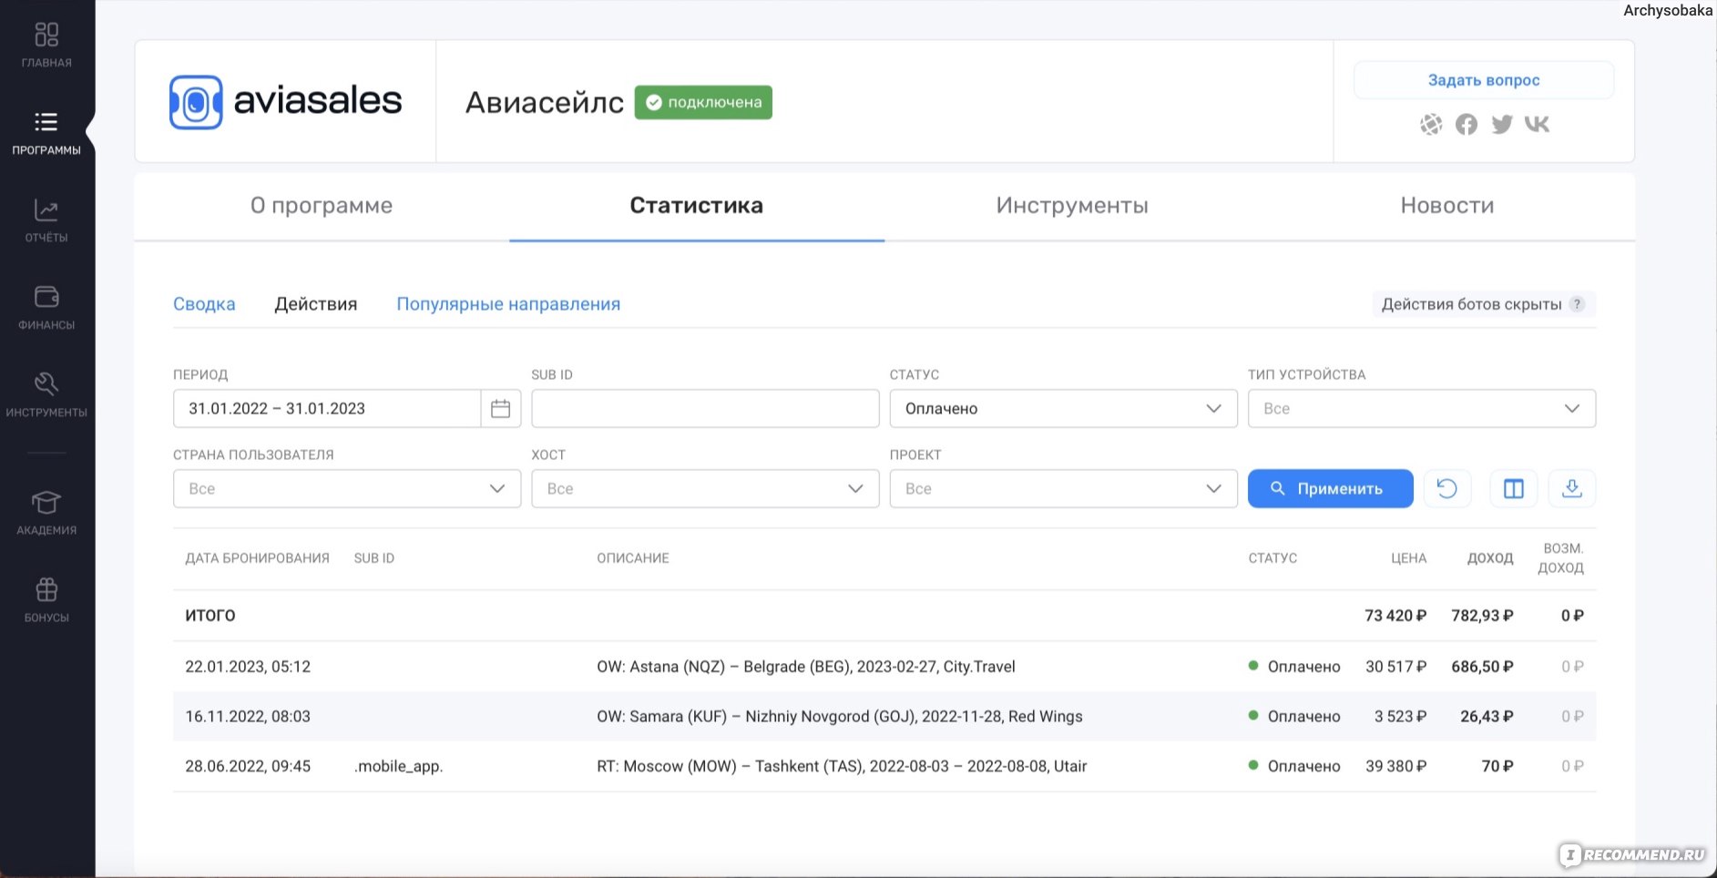Click the income value 686,50 ₽
The height and width of the screenshot is (878, 1717).
1482,667
